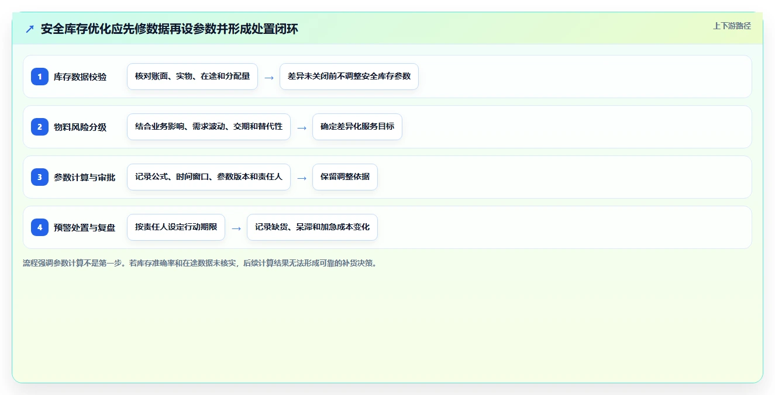
Task: Click the 差异未关闭前不调整安全库存参数 box
Action: tap(349, 77)
